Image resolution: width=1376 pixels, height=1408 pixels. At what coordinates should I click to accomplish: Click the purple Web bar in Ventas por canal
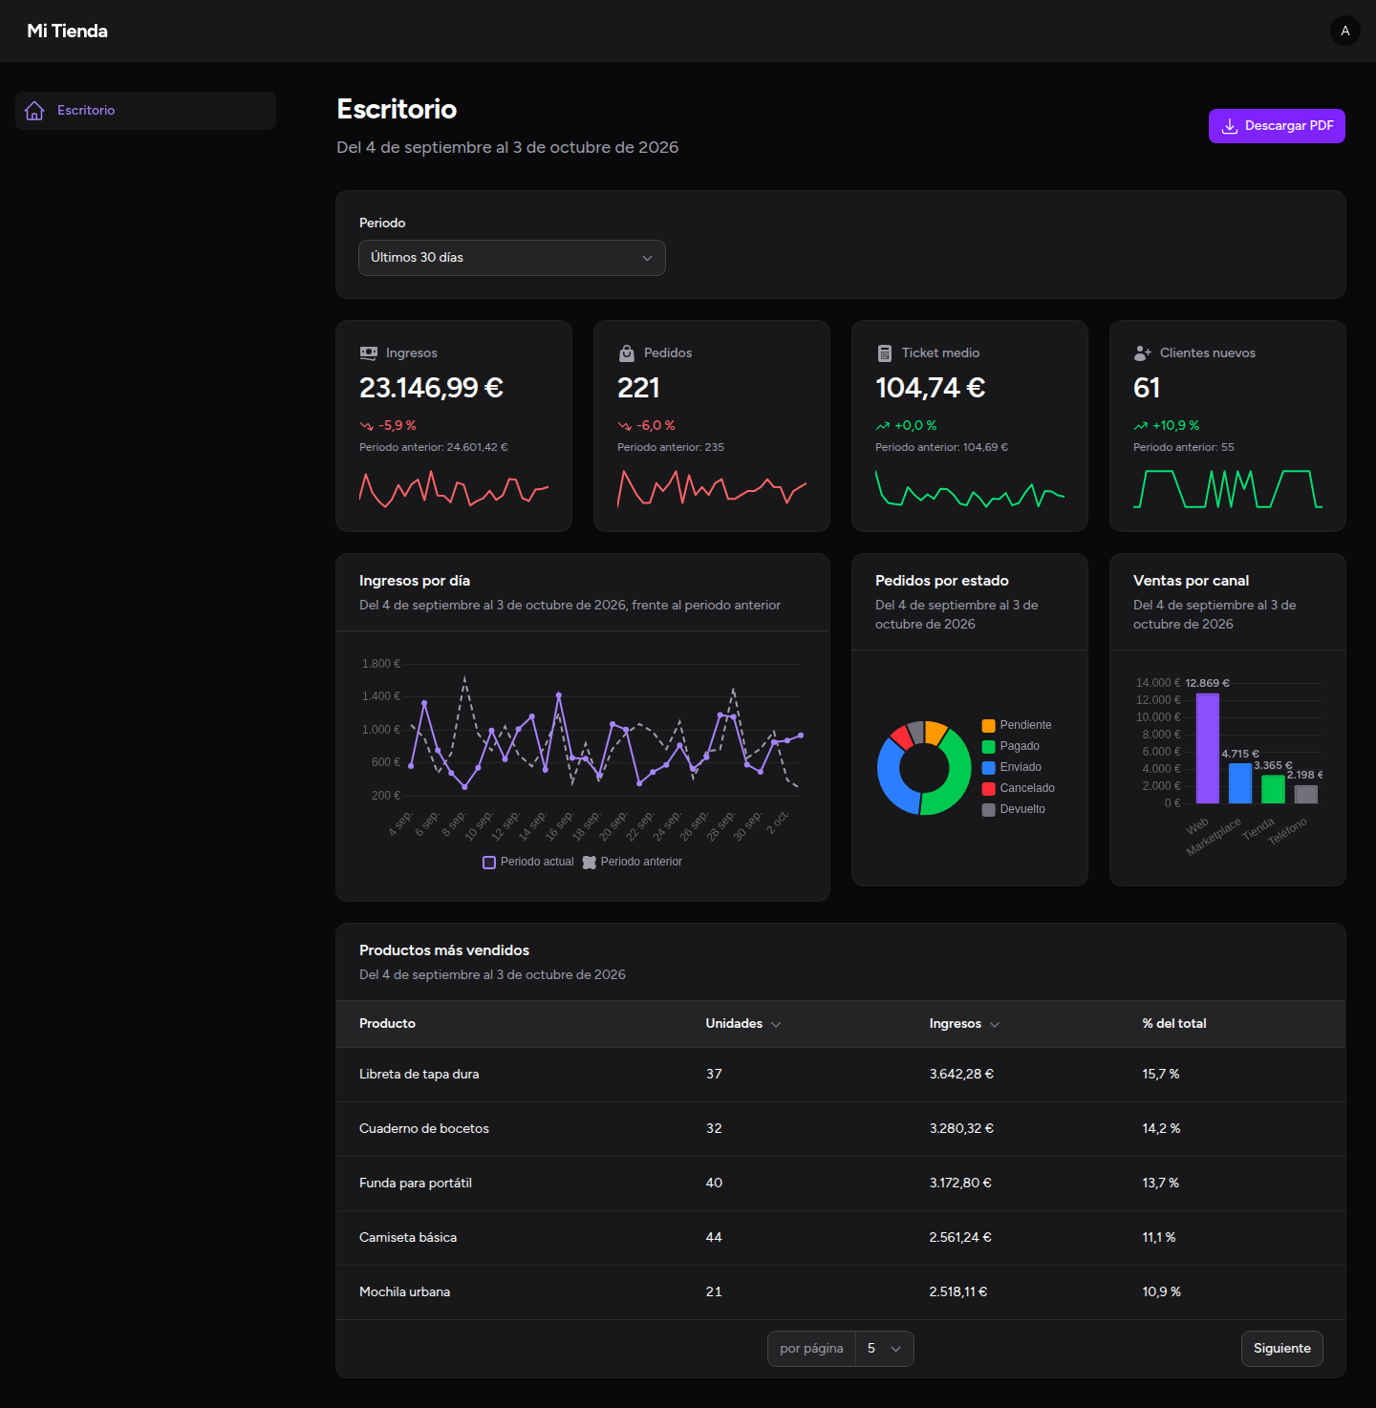coord(1208,748)
